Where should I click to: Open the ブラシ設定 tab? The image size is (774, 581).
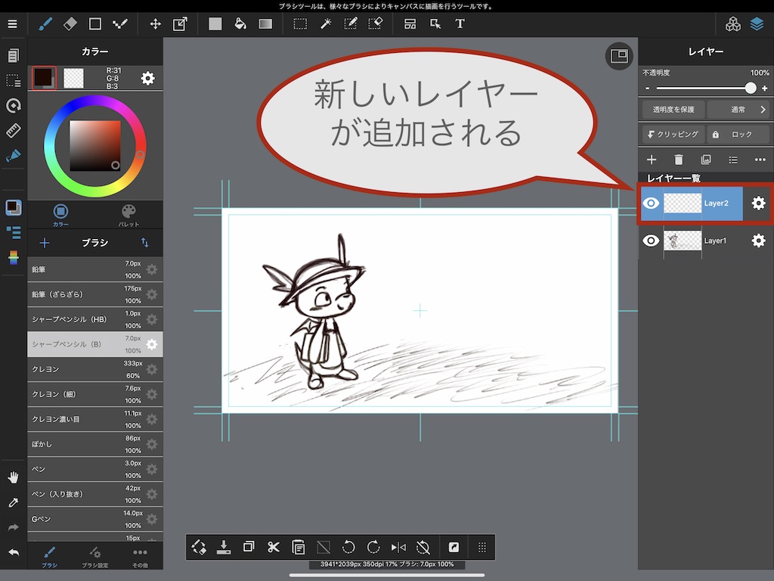coord(94,556)
